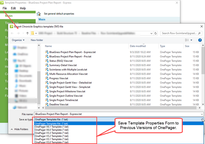Click the scroll down arrow of navigation pane
205x144 pixels.
(x=39, y=108)
